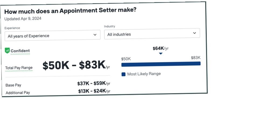Click the $64K/yr median label
This screenshot has width=277, height=128.
tap(161, 48)
